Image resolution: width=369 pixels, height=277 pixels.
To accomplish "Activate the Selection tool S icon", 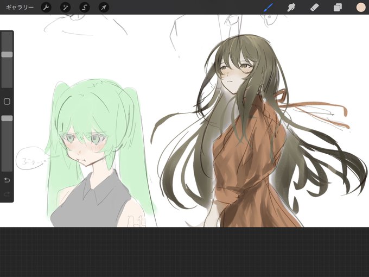I will click(85, 7).
